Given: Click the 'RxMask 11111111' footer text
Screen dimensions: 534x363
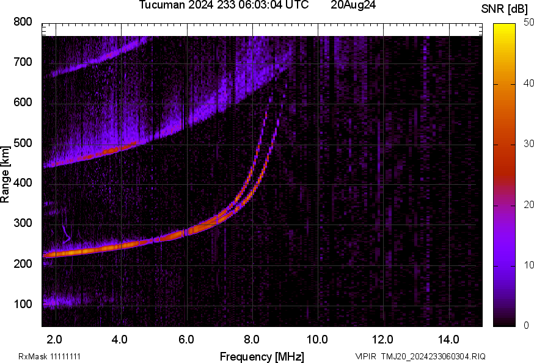Looking at the screenshot, I should [49, 356].
